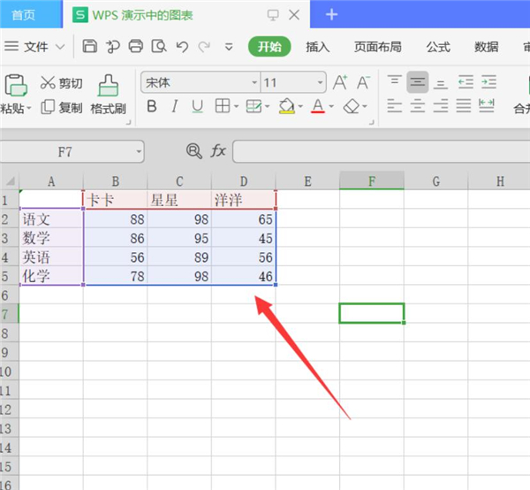Apply cell borders icon
The height and width of the screenshot is (490, 530).
(x=223, y=106)
